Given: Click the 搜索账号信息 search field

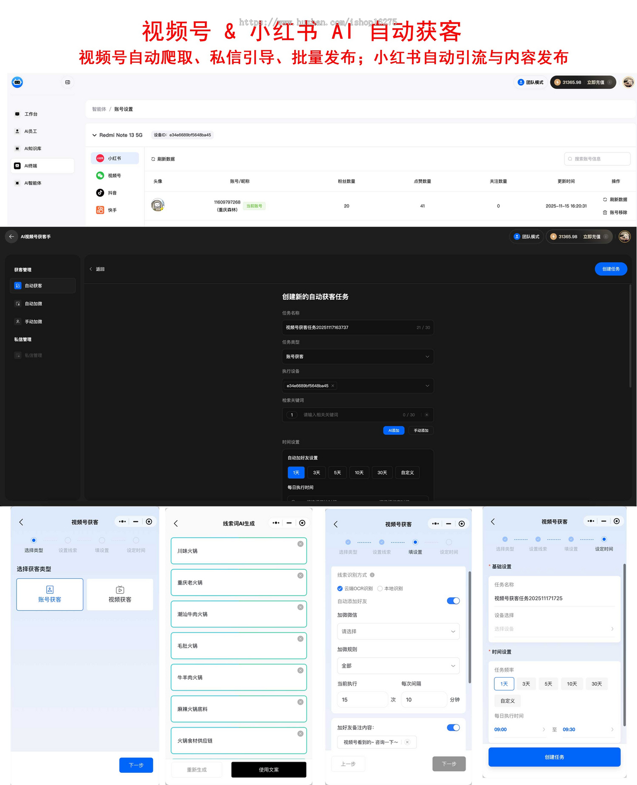Looking at the screenshot, I should click(x=597, y=159).
